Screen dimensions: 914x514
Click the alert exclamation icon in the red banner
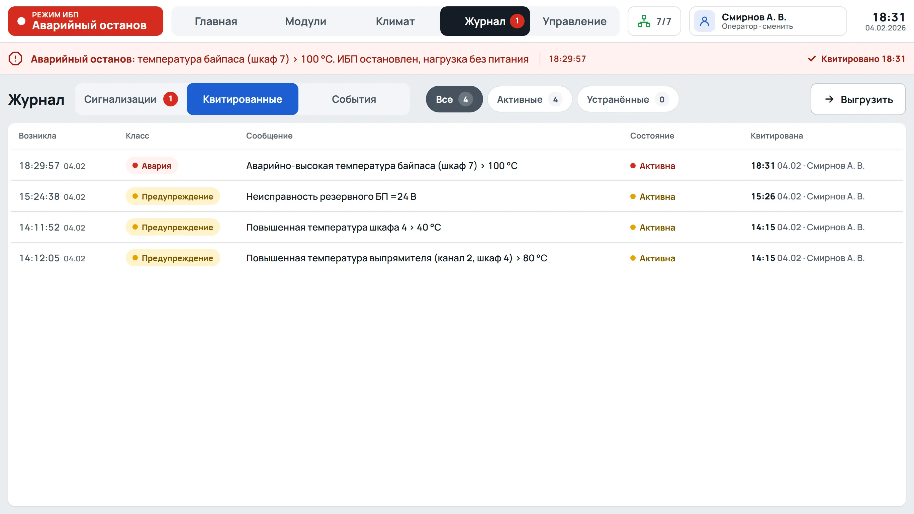(x=15, y=59)
